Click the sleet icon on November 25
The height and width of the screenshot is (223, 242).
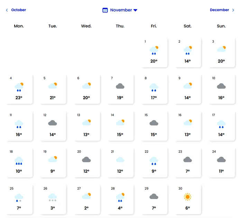click(19, 198)
